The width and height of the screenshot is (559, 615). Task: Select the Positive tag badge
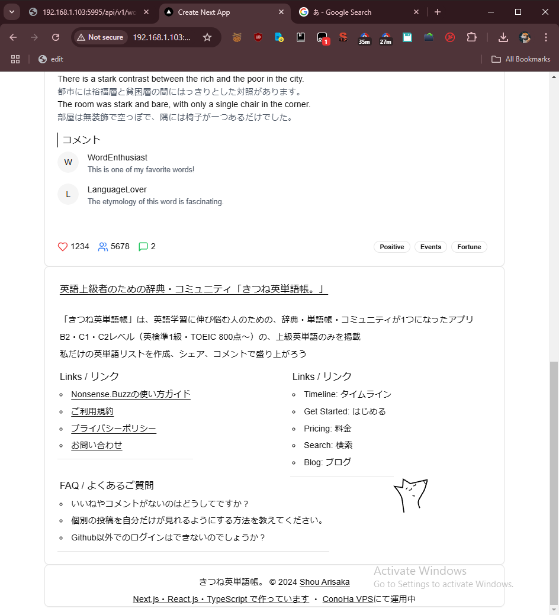tap(392, 247)
